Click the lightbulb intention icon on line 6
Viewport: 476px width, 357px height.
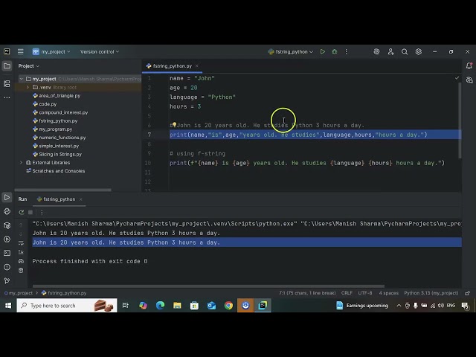[175, 124]
